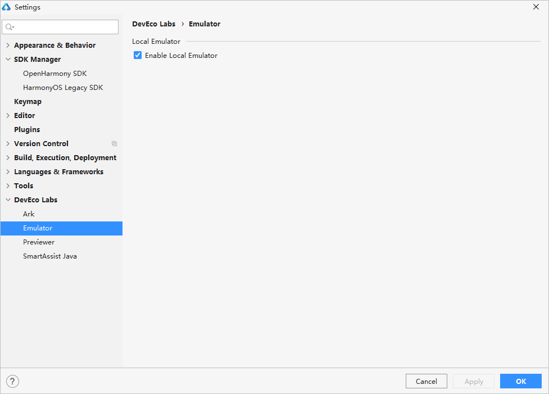The height and width of the screenshot is (394, 549).
Task: Close the Settings dialog
Action: click(536, 7)
